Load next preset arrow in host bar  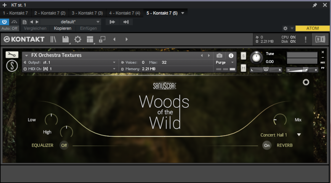37,22
